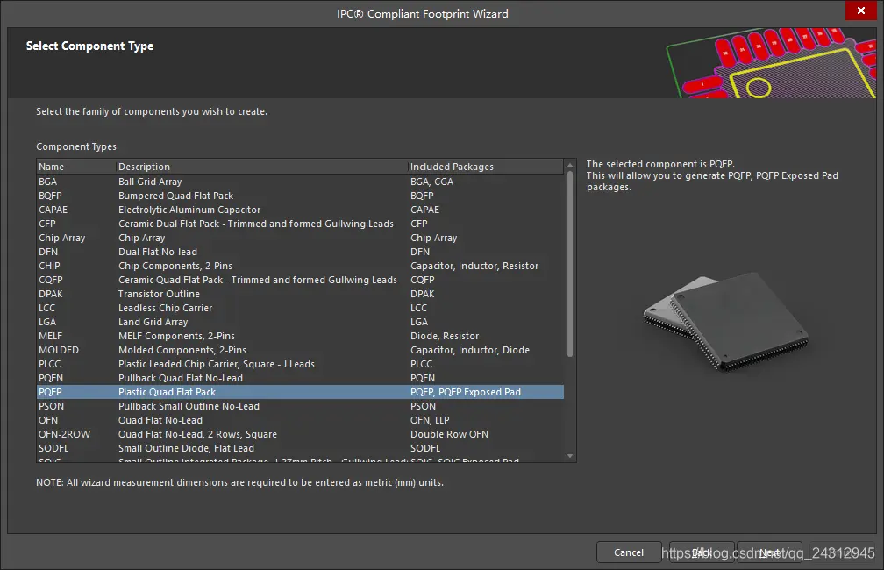Select the CHIP Chip Components row
Image resolution: width=884 pixels, height=570 pixels.
[x=300, y=266]
